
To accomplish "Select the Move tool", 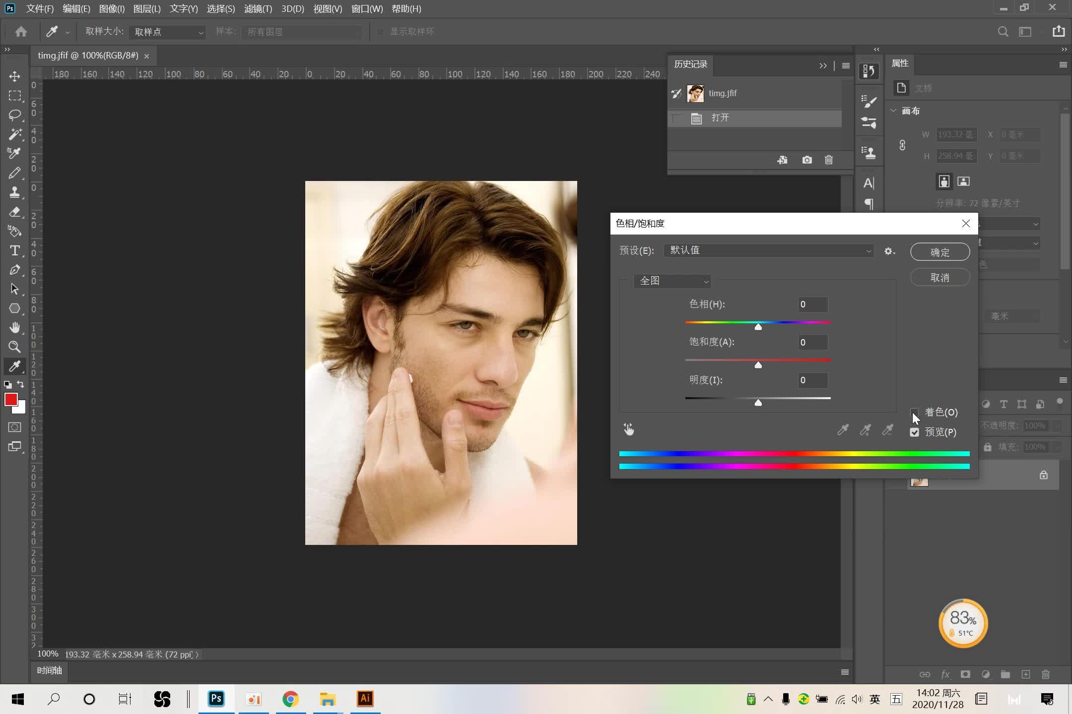I will click(x=14, y=76).
